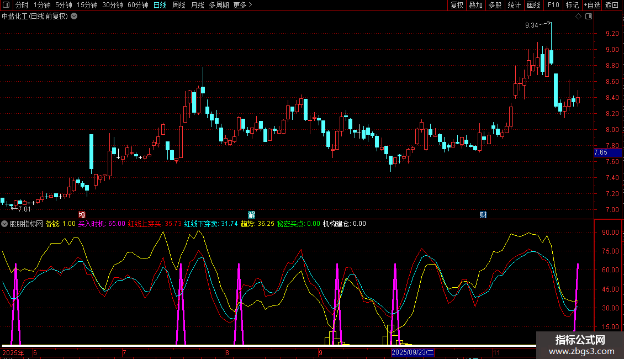Click the 标记 mark tool
The height and width of the screenshot is (359, 624).
[x=572, y=5]
